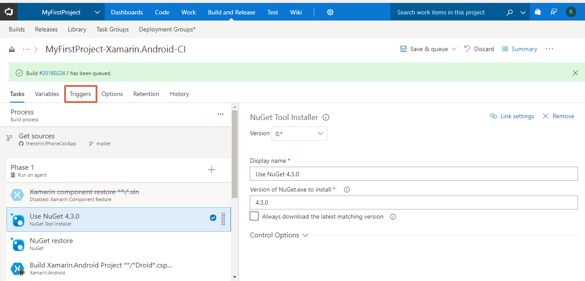Dismiss the build queued notification banner
Image resolution: width=585 pixels, height=281 pixels.
click(575, 73)
